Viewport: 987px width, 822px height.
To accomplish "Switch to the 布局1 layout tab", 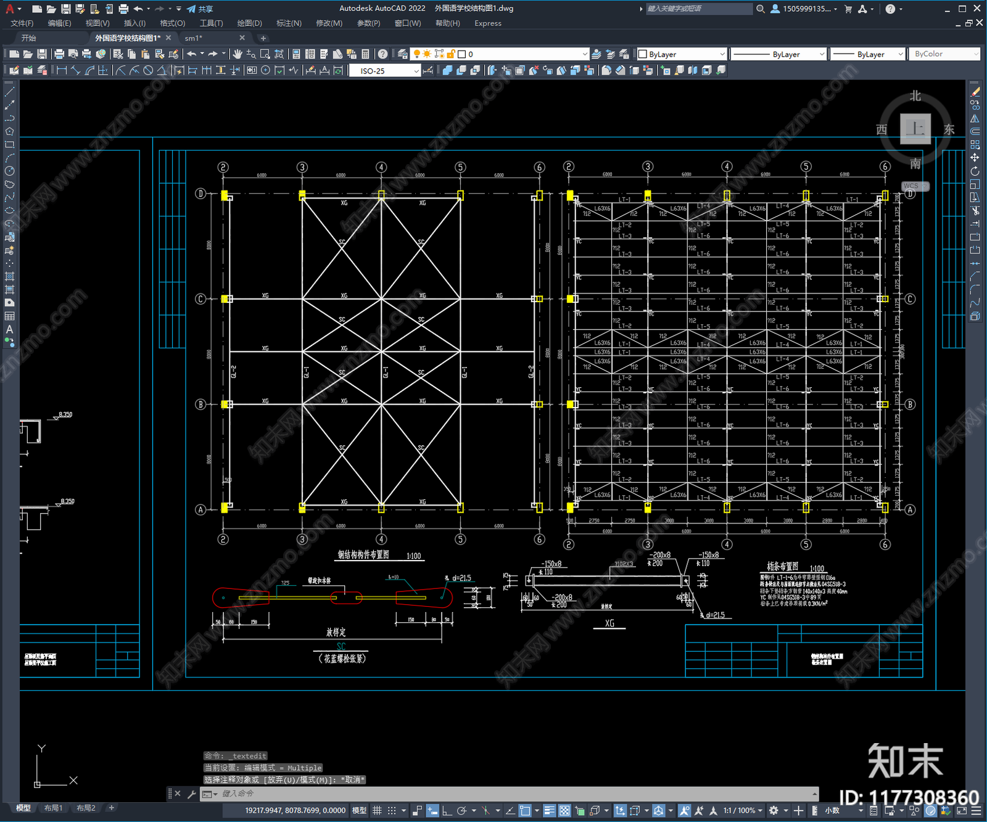I will [53, 808].
